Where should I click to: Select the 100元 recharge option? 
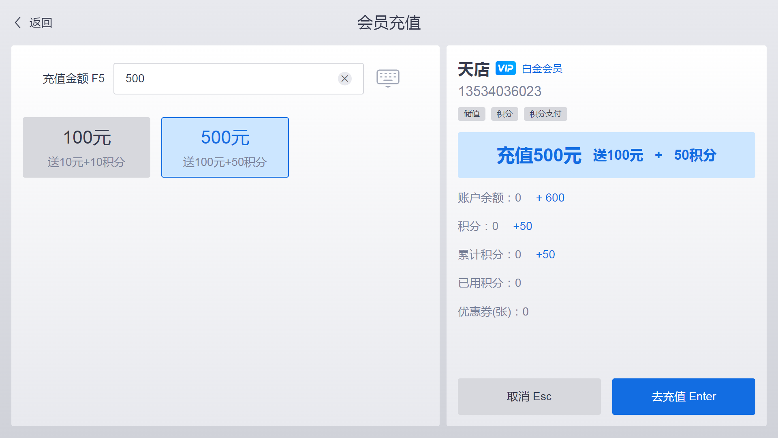(x=86, y=147)
